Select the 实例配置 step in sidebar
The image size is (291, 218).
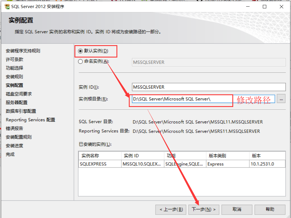pyautogui.click(x=14, y=85)
